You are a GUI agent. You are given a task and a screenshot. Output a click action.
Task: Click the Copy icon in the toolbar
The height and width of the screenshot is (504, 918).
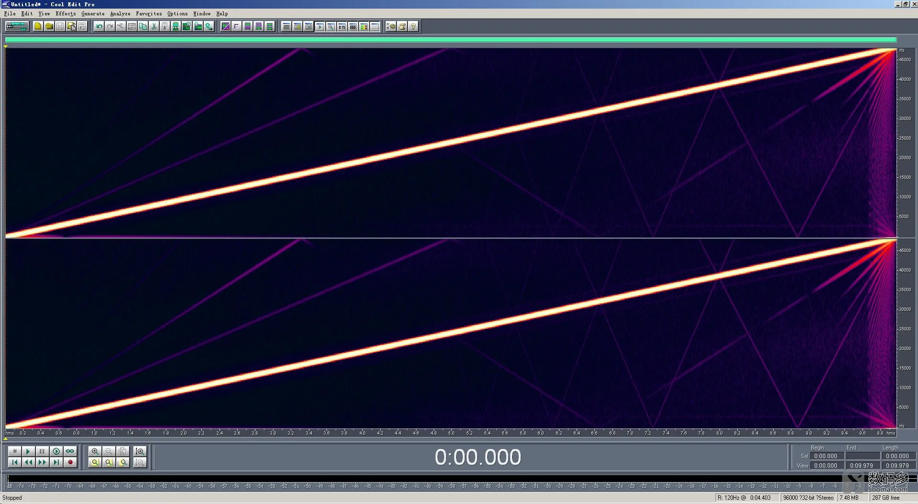click(x=142, y=26)
